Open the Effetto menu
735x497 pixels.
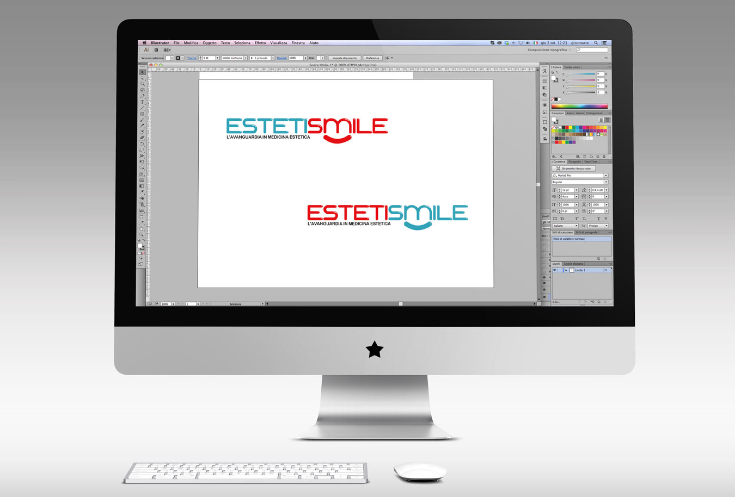pos(260,43)
